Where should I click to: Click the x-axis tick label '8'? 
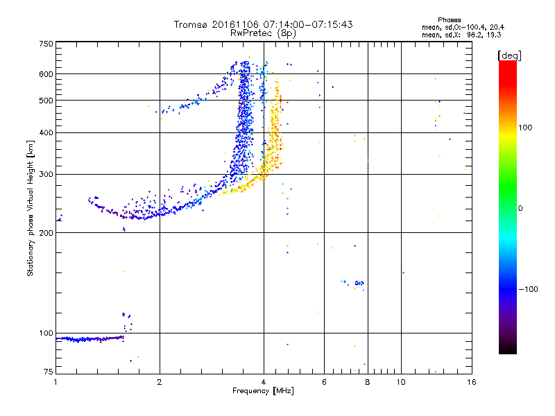[368, 382]
